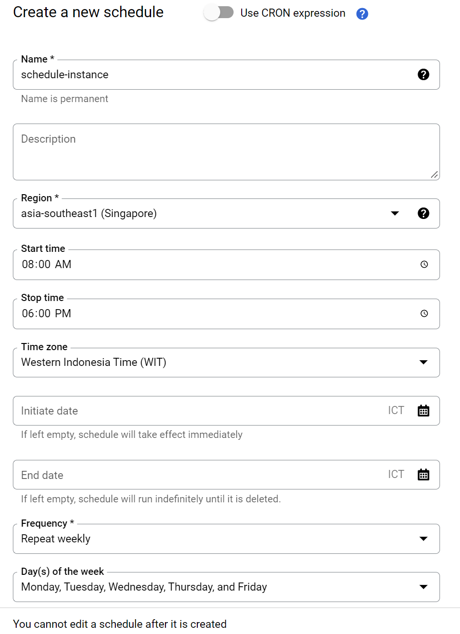Open the Frequency dropdown
The image size is (460, 634).
[226, 539]
